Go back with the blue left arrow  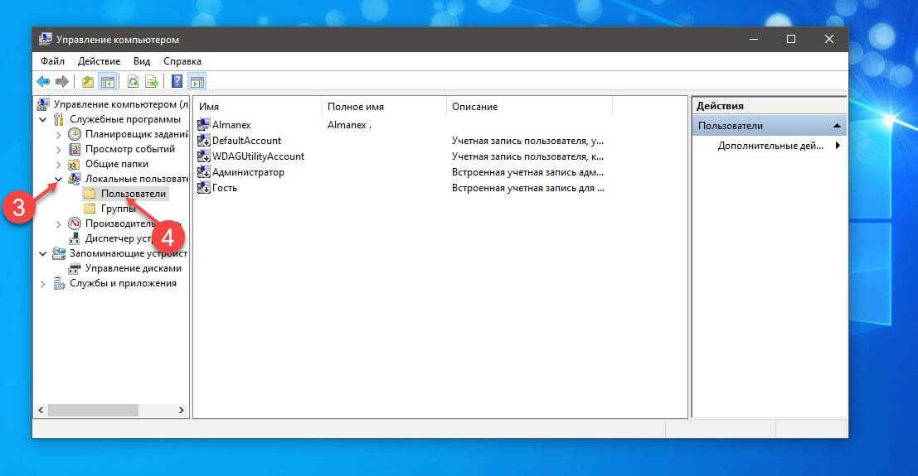[43, 81]
